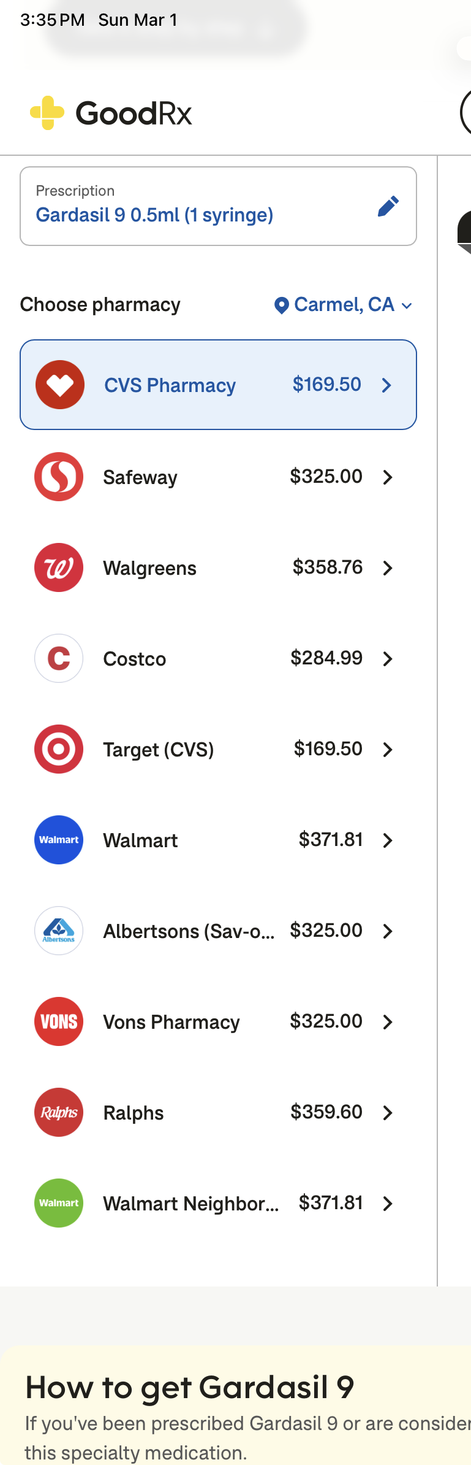471x1465 pixels.
Task: Click the Costco logo icon
Action: 59,658
